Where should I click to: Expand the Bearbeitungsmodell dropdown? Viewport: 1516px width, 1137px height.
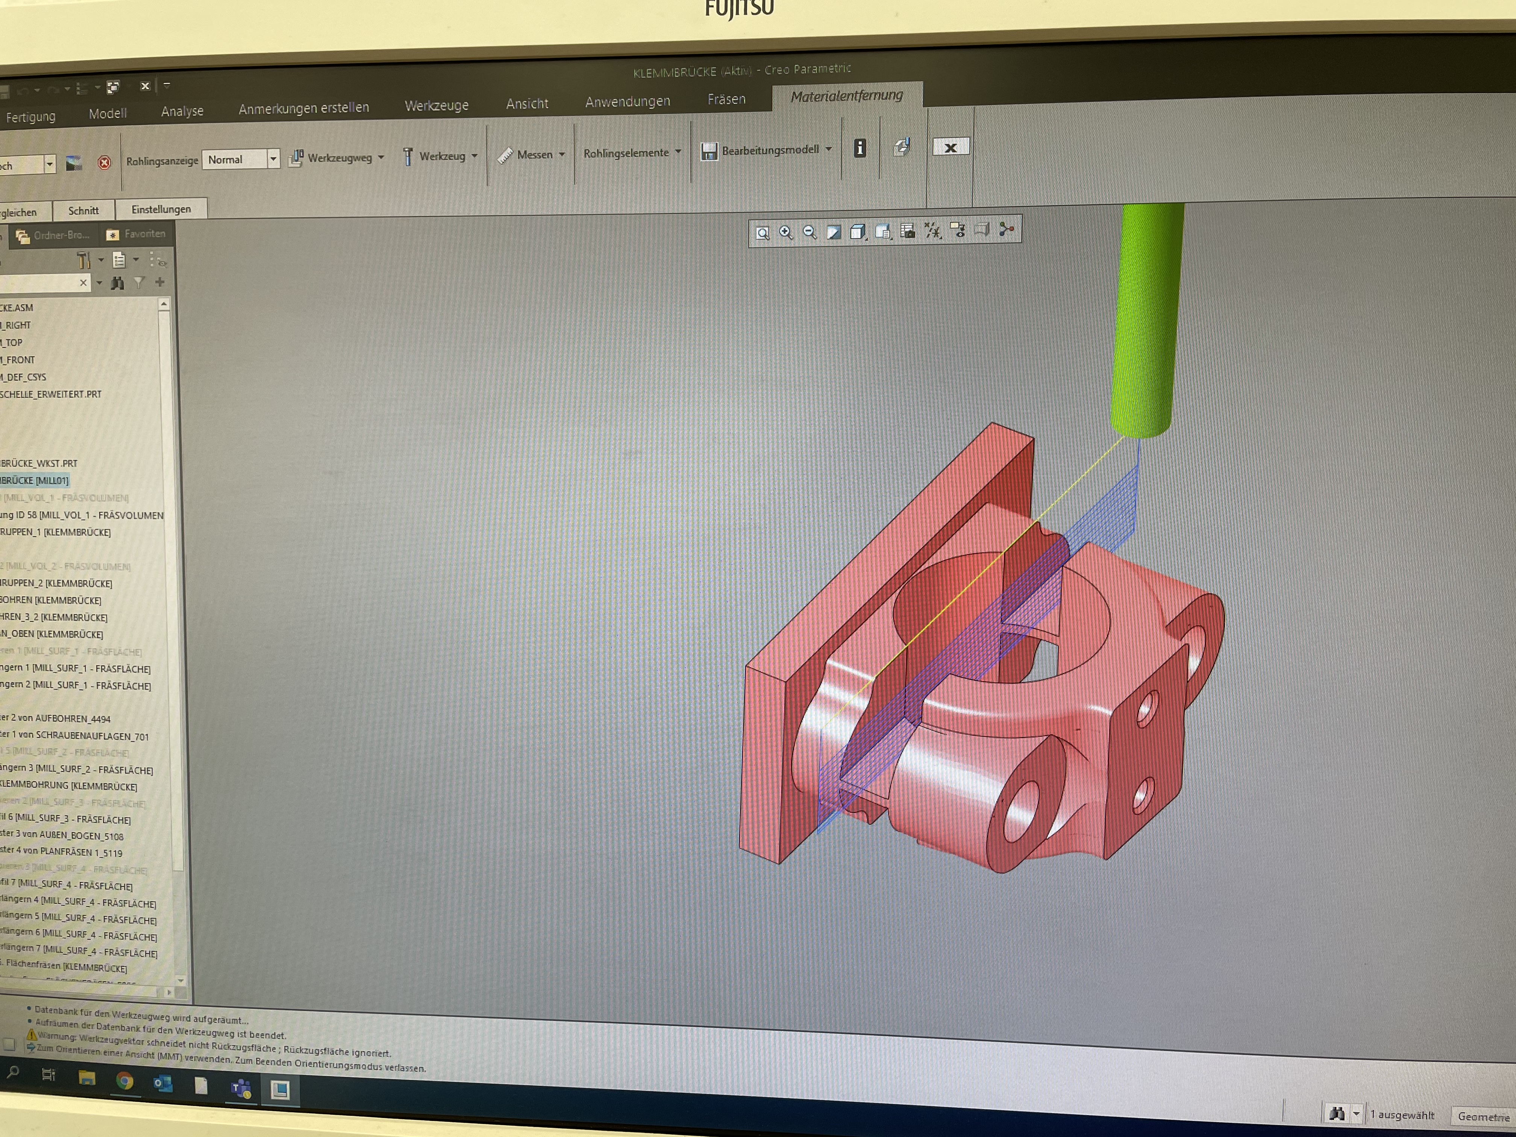(829, 149)
